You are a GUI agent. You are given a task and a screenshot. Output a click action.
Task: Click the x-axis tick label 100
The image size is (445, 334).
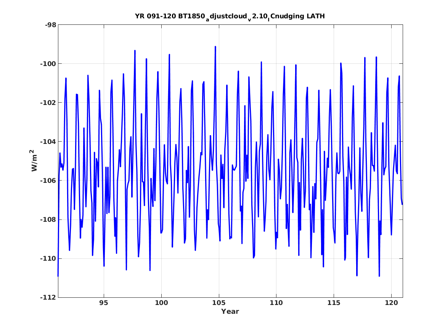tap(161, 303)
